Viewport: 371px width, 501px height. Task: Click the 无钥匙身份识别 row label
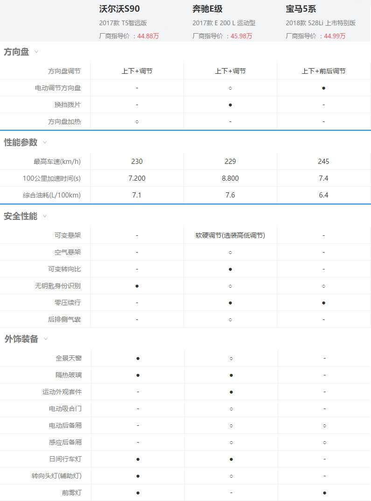pos(58,286)
